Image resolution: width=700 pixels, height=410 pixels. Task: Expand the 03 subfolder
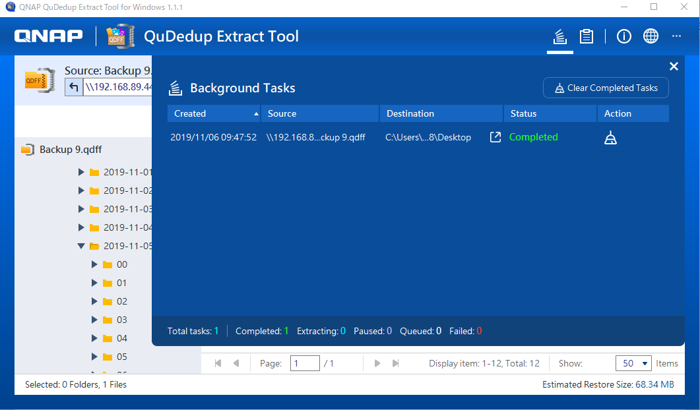94,320
